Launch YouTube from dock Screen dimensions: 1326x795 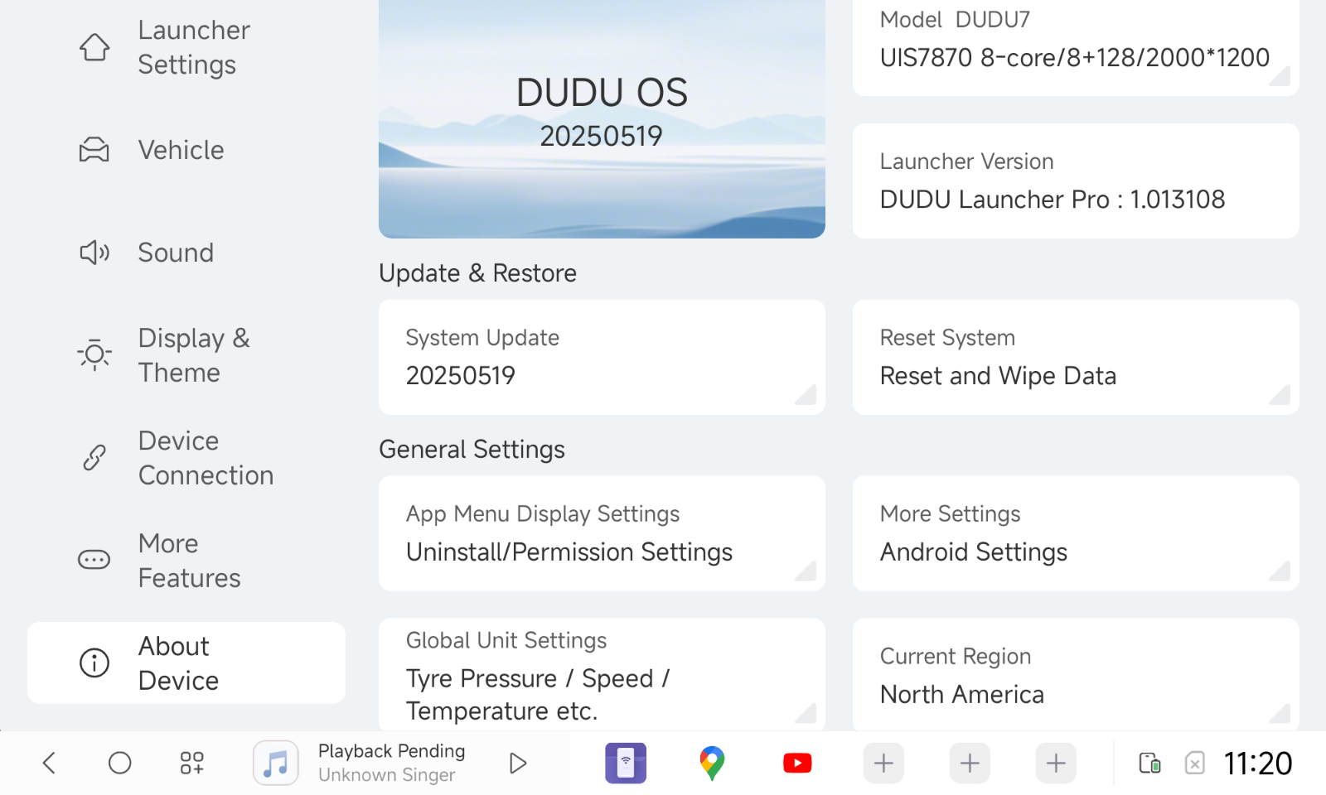[x=797, y=763]
